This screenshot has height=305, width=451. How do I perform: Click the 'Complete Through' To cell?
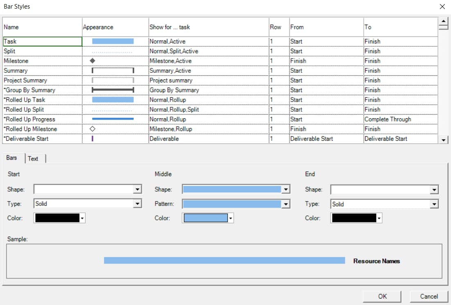tap(401, 120)
